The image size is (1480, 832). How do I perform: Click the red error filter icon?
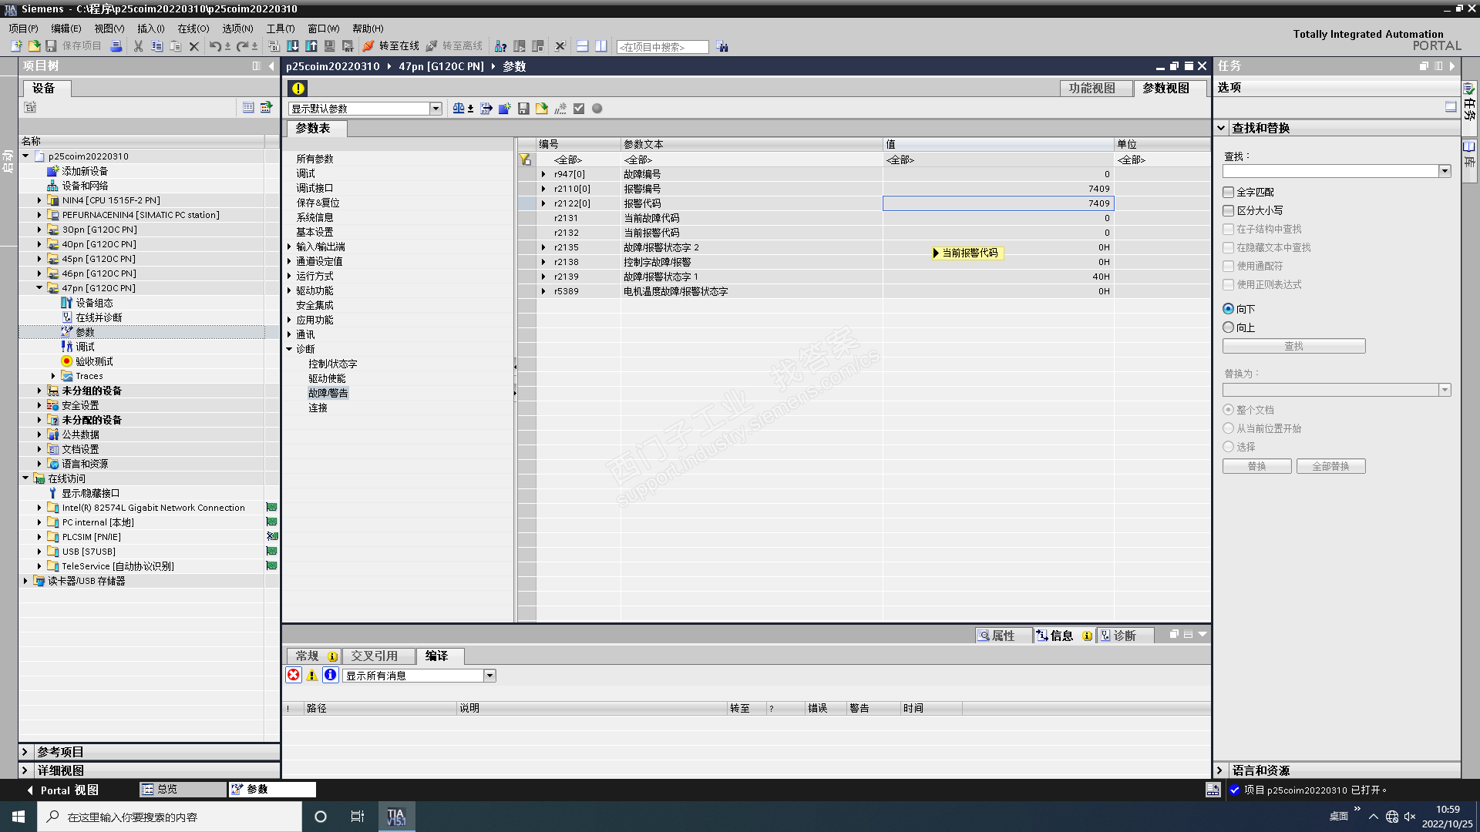tap(294, 676)
